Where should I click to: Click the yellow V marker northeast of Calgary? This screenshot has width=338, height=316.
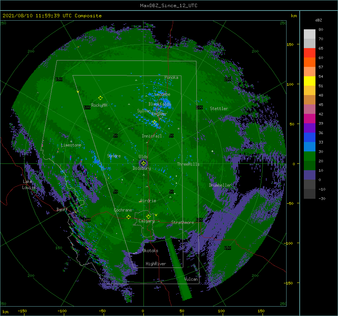point(156,215)
